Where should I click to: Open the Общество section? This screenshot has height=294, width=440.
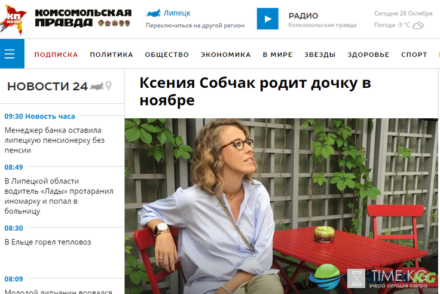(x=167, y=54)
